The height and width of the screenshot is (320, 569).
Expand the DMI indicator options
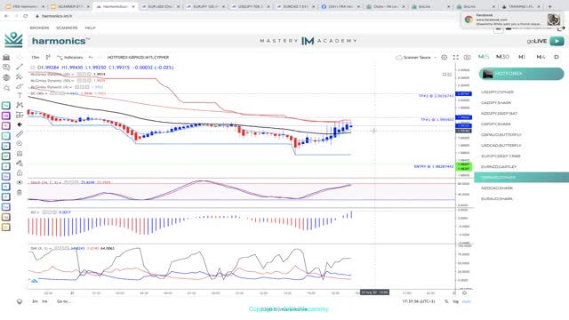(50, 249)
